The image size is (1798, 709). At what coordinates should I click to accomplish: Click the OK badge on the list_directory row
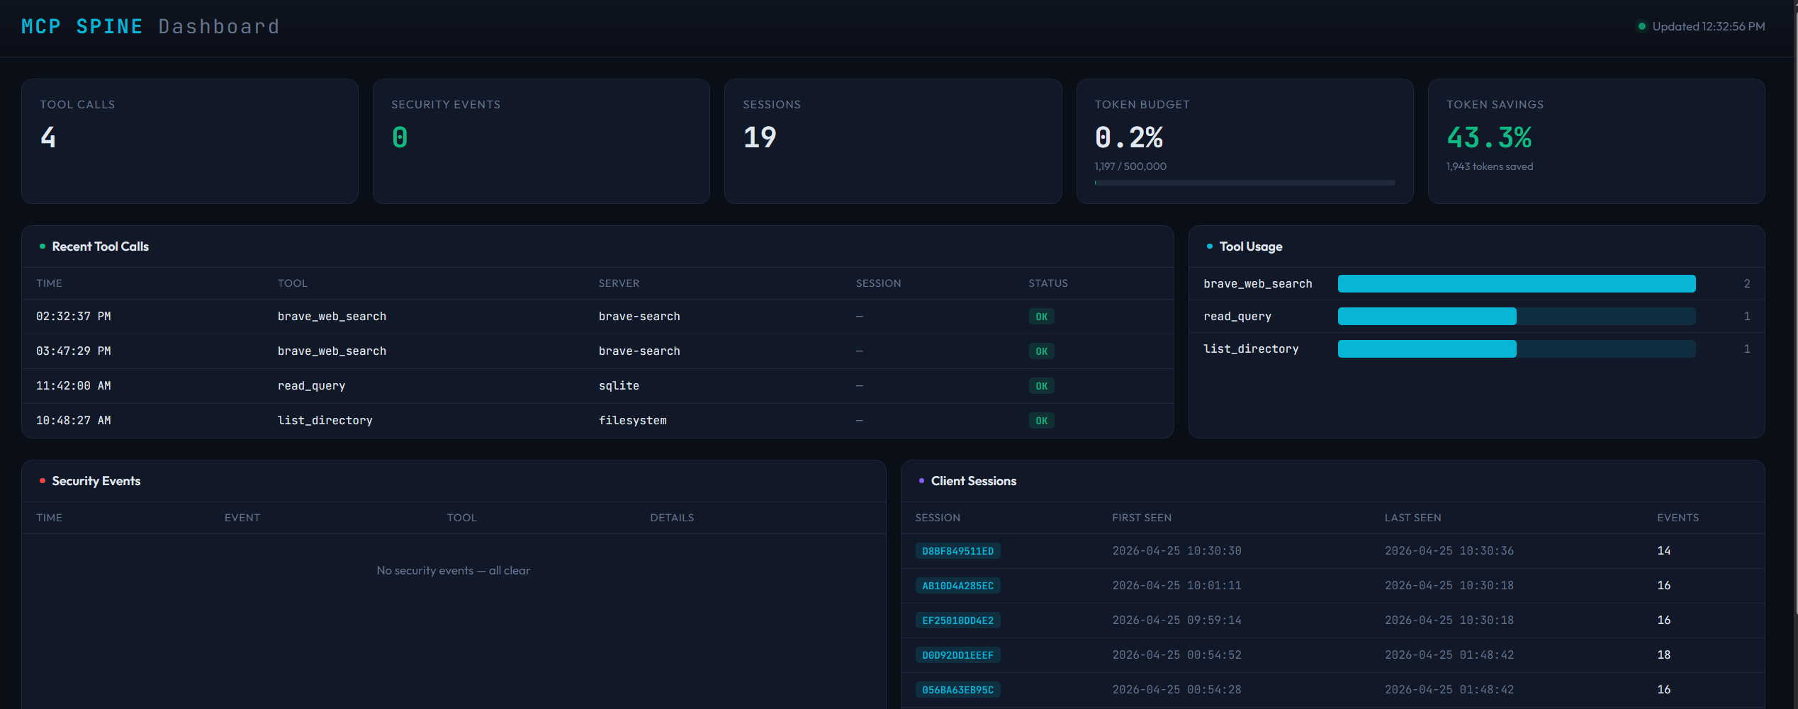pos(1041,420)
